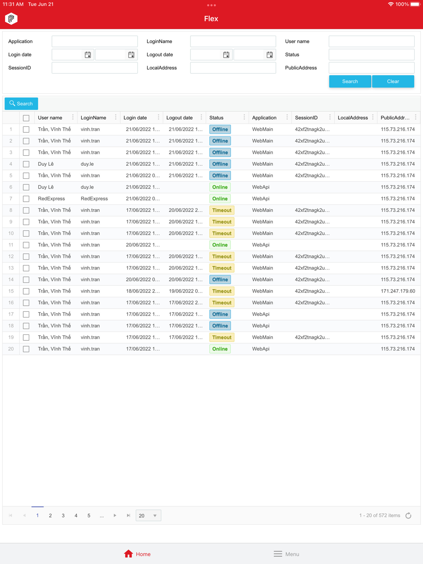The height and width of the screenshot is (564, 423).
Task: Open Login date start calendar picker
Action: [x=88, y=55]
